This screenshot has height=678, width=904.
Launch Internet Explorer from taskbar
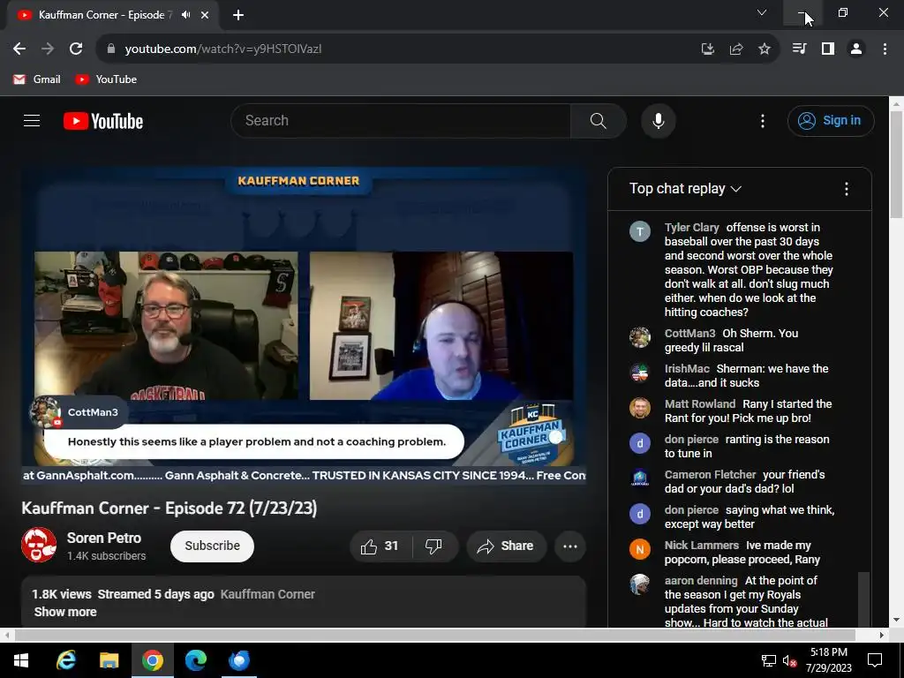65,660
